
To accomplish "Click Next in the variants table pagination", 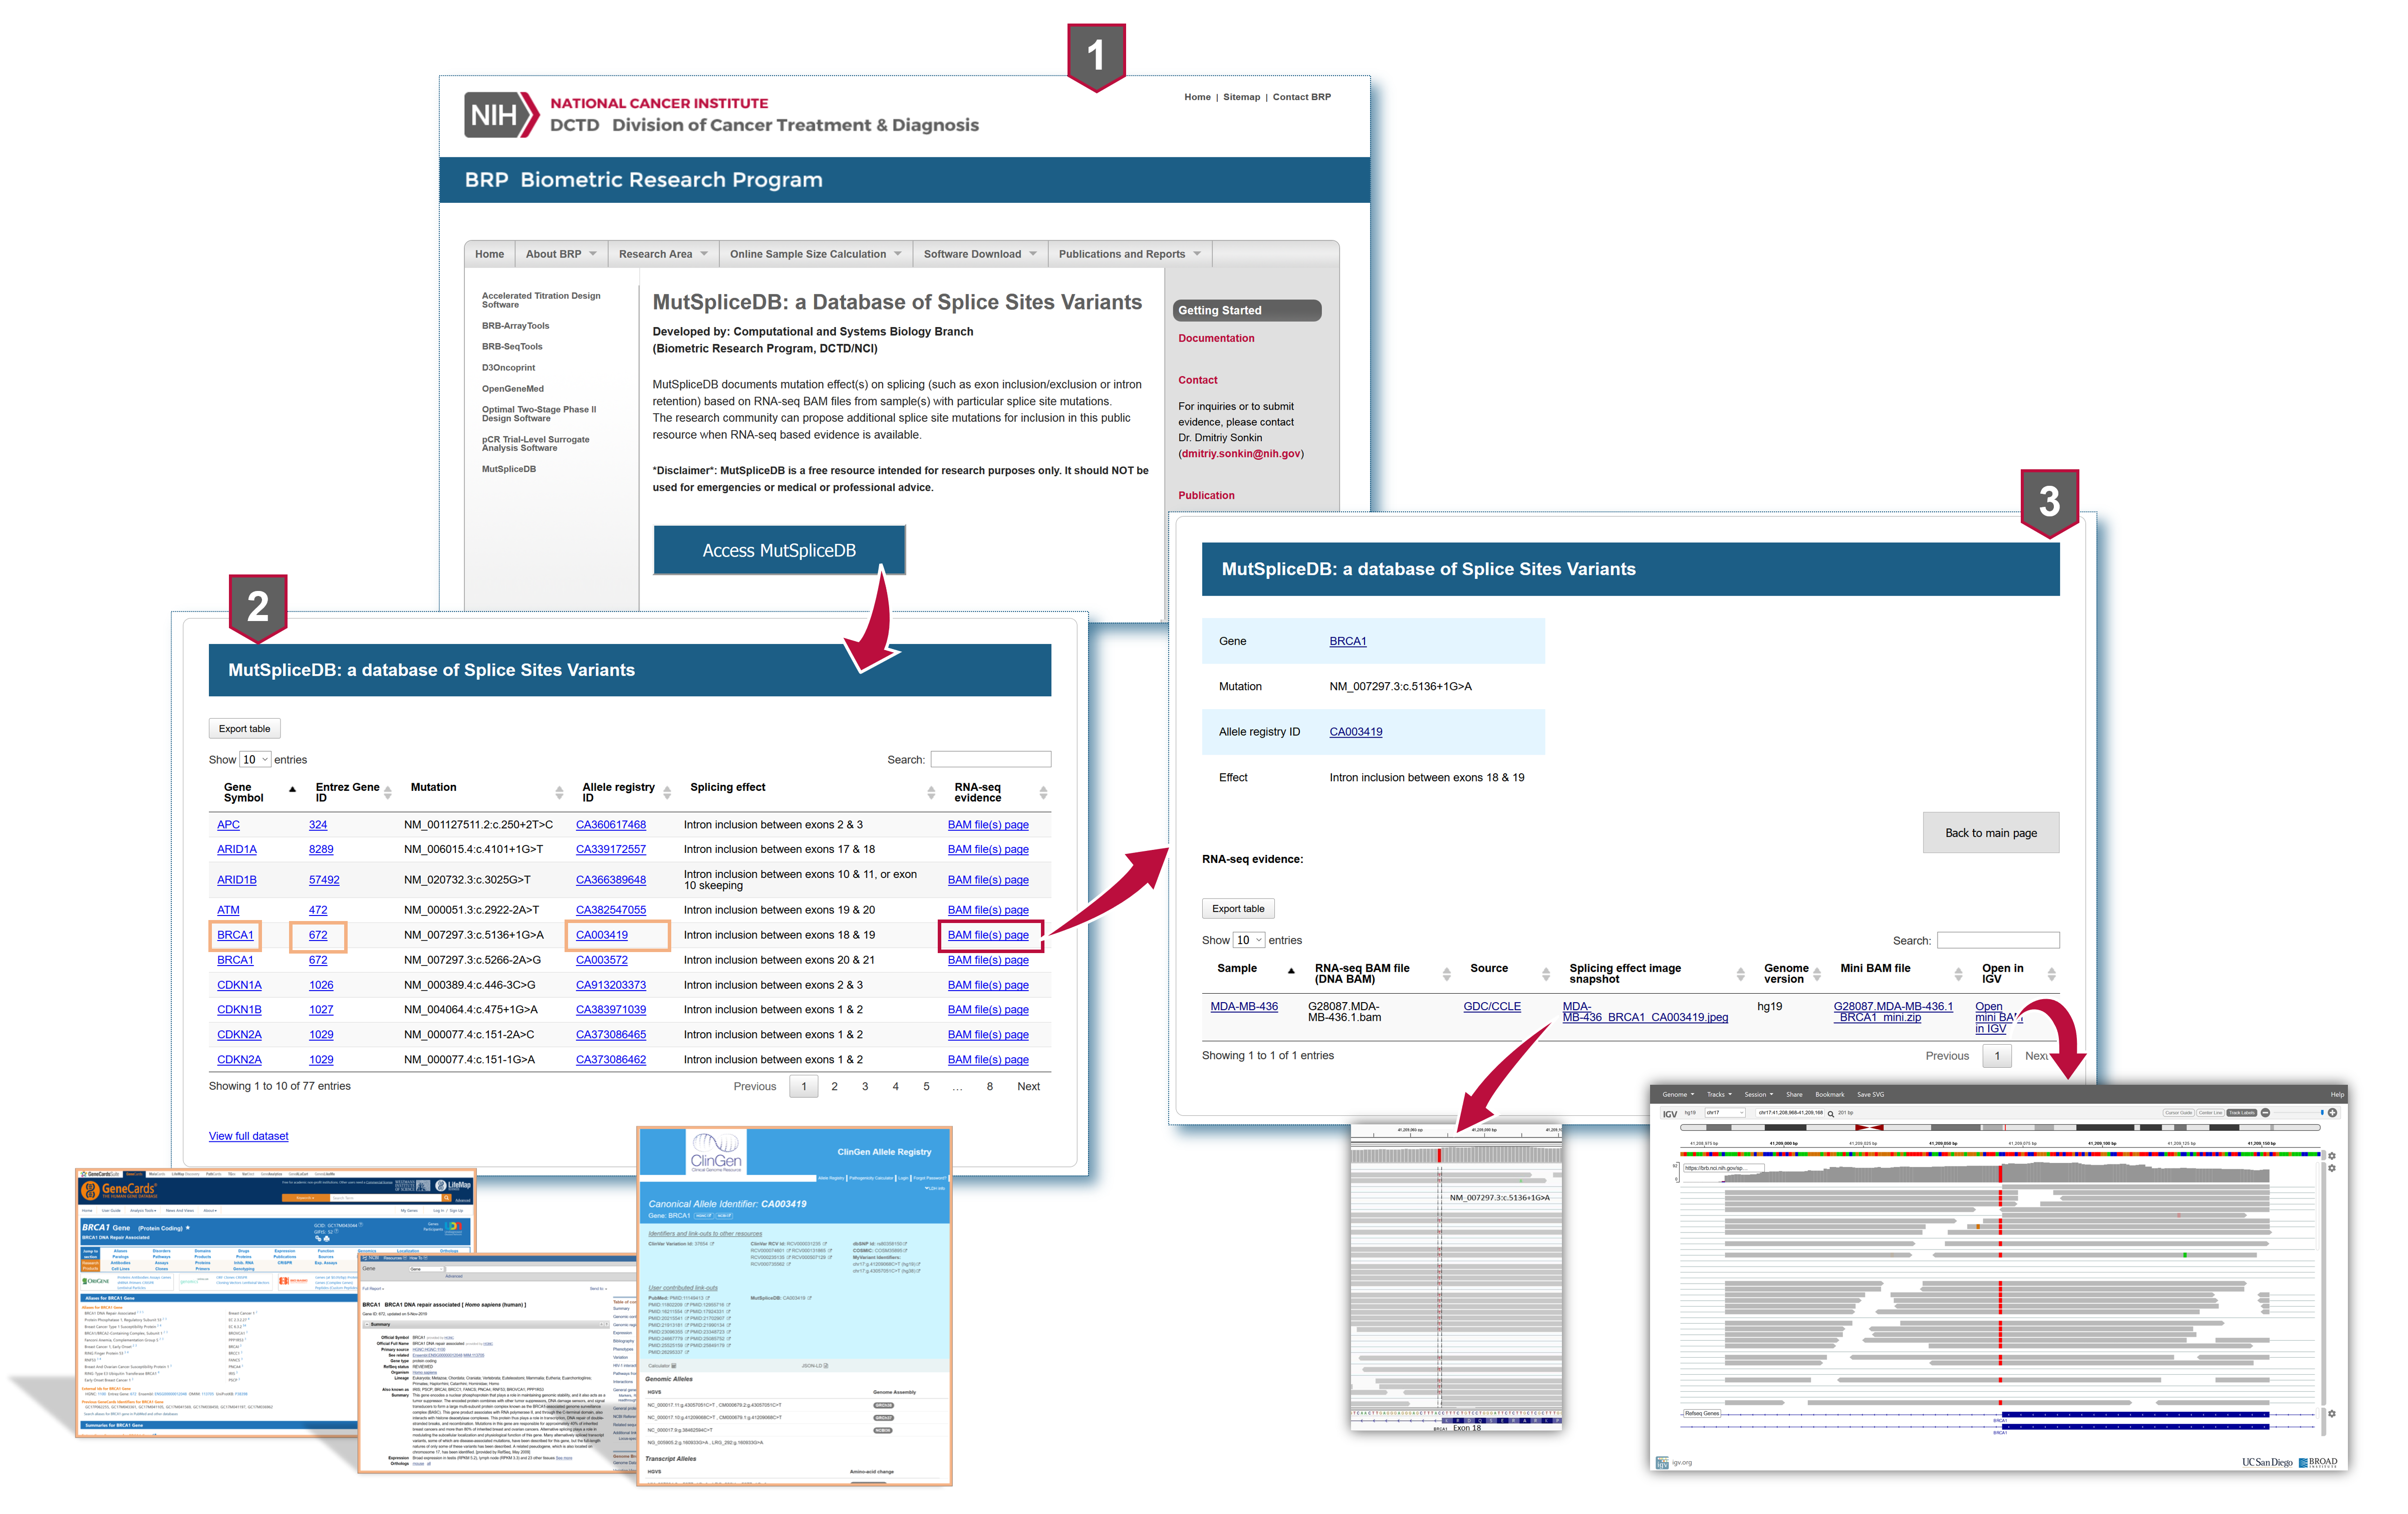I will (1028, 1086).
